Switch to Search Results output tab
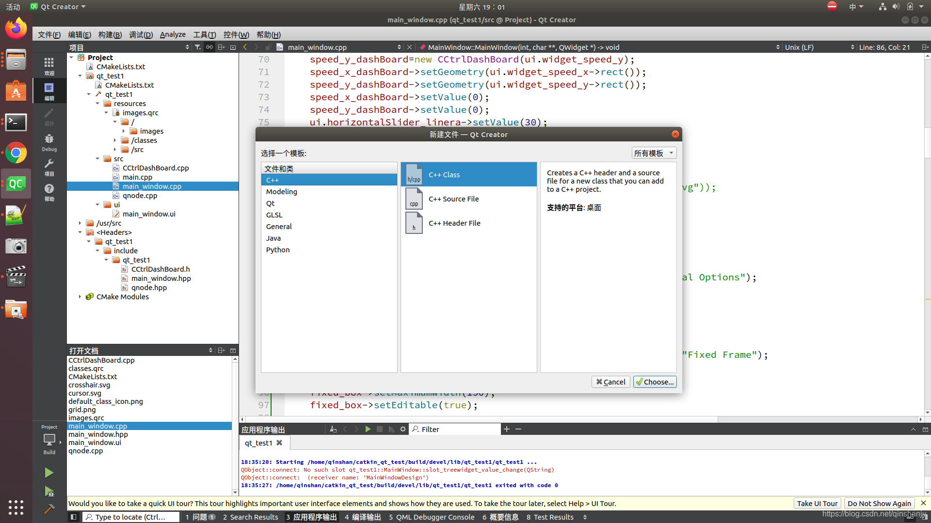This screenshot has height=523, width=931. pyautogui.click(x=250, y=517)
